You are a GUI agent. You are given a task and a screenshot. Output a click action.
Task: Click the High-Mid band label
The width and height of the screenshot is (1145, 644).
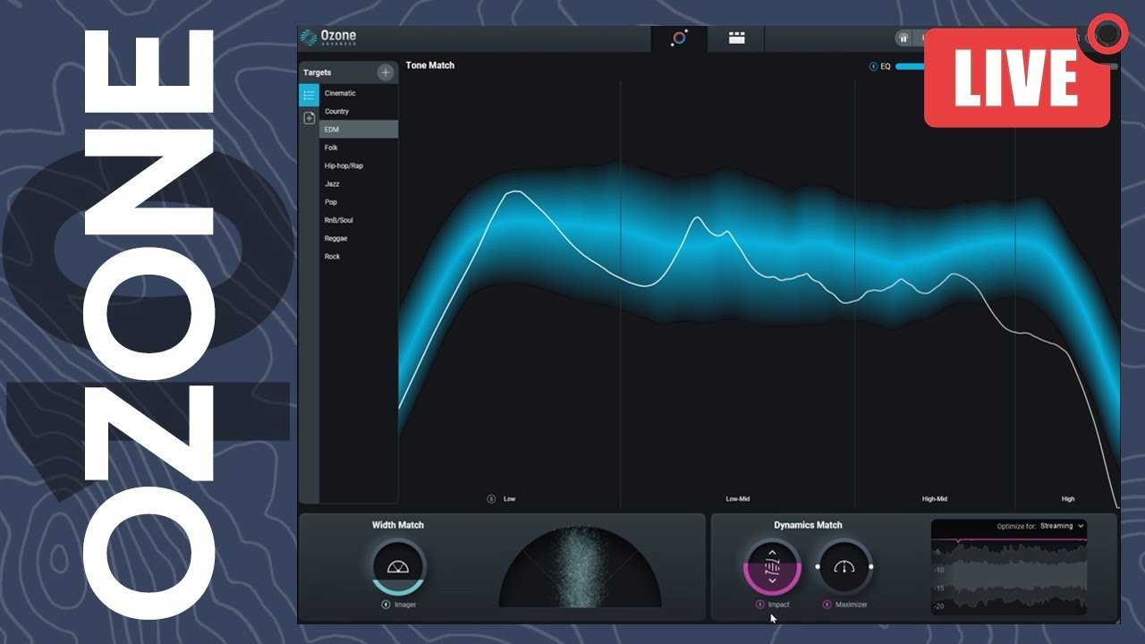coord(935,499)
